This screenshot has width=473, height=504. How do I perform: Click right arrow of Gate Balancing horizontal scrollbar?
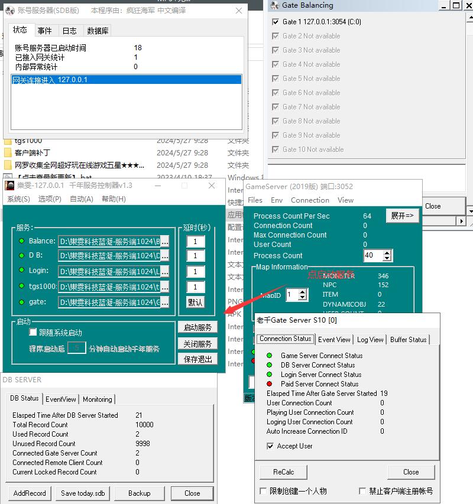click(461, 221)
